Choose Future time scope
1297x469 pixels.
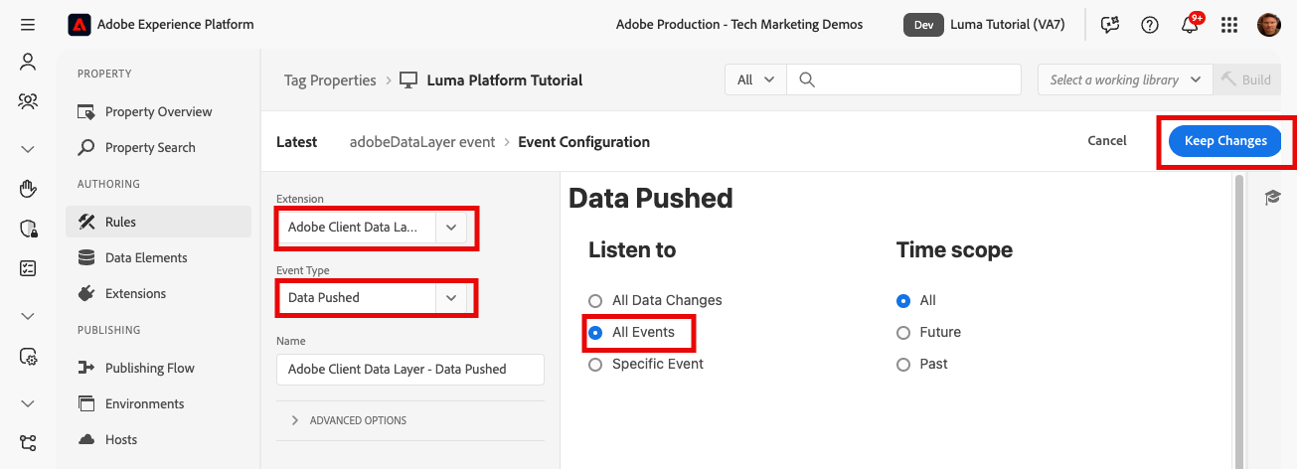coord(903,332)
